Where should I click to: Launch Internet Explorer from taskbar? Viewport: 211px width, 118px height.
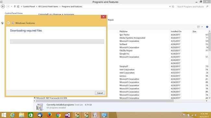point(12,115)
